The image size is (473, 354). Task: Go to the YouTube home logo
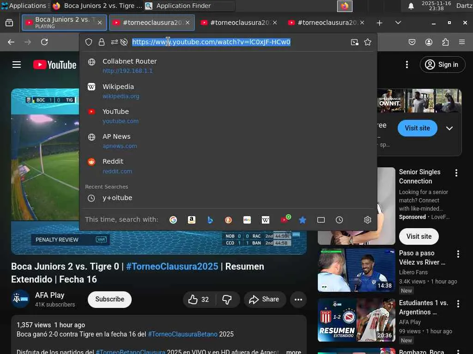point(55,65)
